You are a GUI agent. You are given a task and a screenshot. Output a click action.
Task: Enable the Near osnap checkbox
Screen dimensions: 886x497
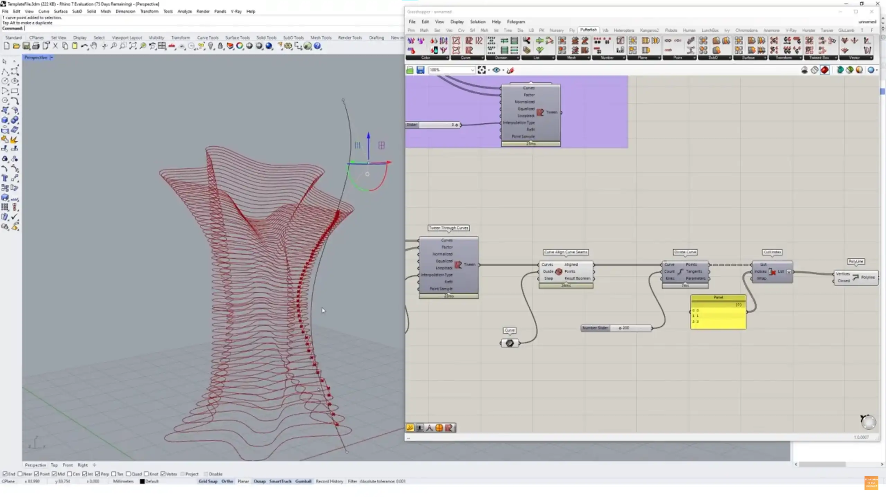click(20, 474)
